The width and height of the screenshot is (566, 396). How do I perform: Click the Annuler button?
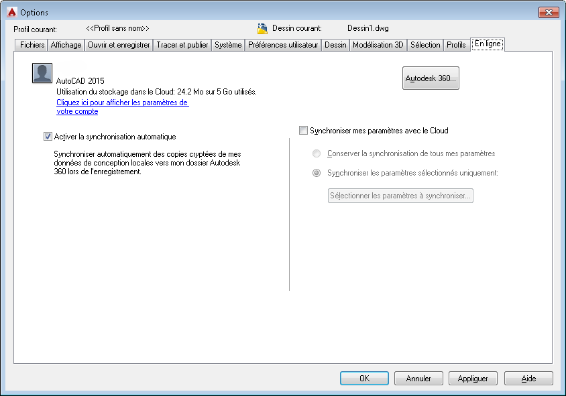pos(418,379)
